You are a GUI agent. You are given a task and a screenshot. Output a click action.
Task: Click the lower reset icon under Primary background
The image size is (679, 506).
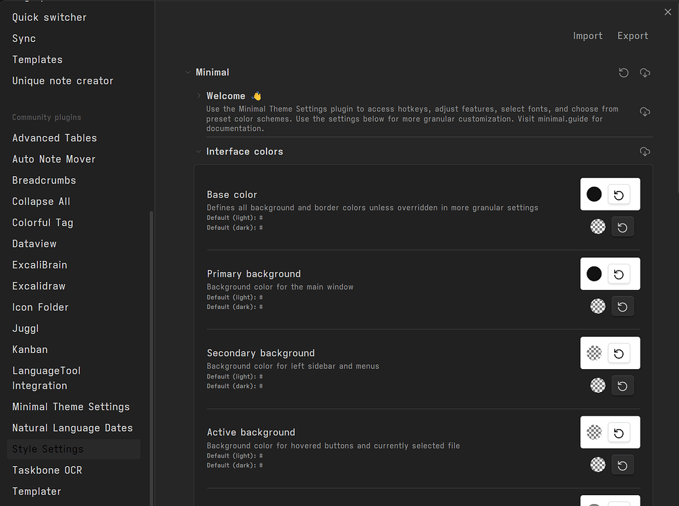pos(622,306)
